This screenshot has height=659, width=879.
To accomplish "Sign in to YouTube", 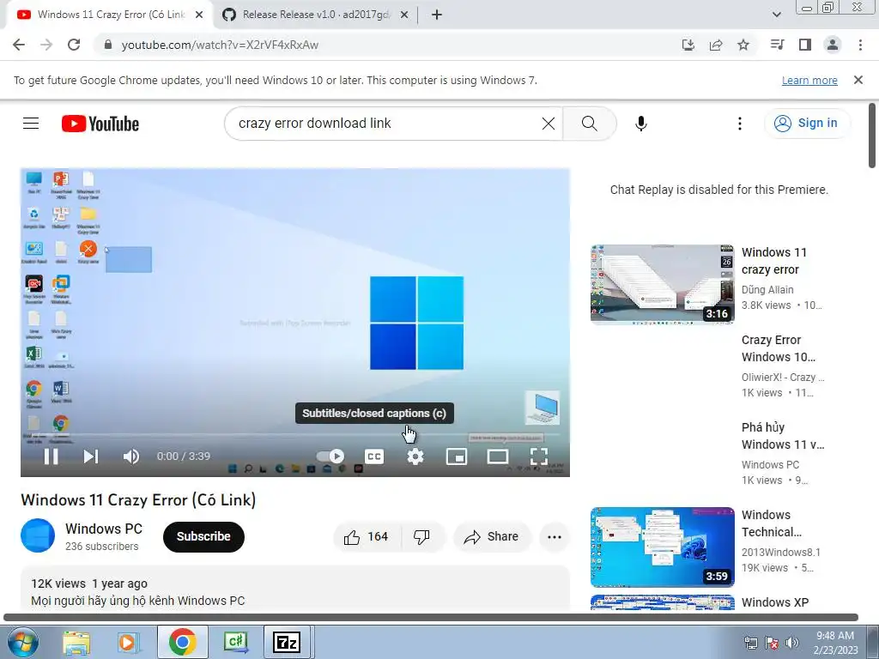I will (806, 124).
